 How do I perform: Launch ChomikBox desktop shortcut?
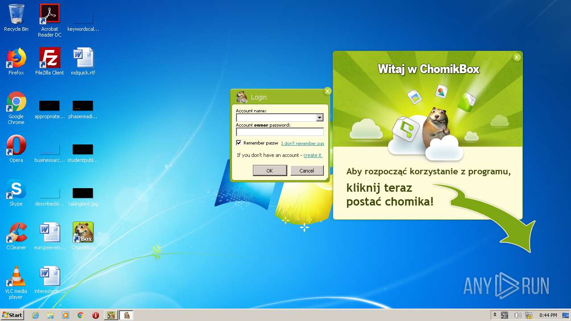pyautogui.click(x=83, y=236)
